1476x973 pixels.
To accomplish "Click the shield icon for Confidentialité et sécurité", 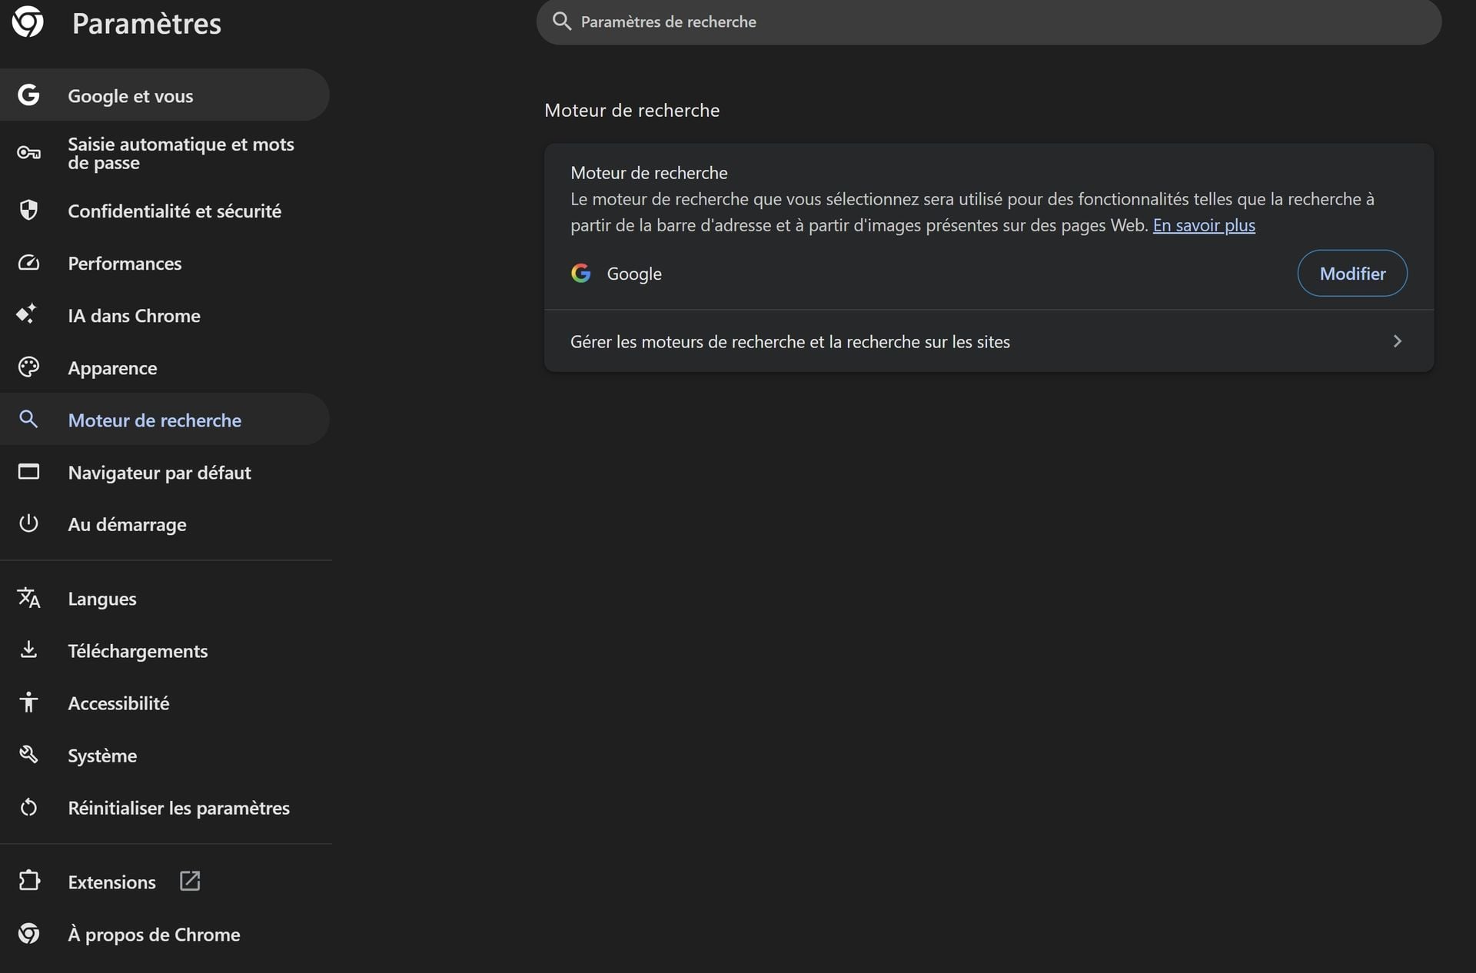I will coord(28,210).
